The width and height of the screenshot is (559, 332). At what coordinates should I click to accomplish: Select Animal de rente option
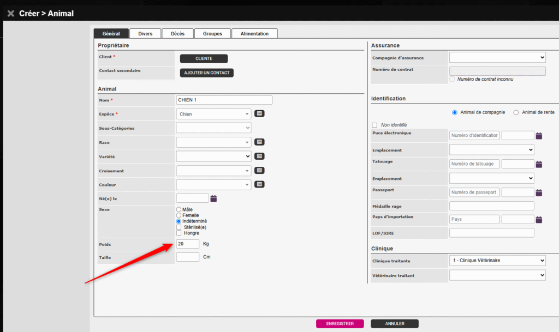(x=516, y=112)
